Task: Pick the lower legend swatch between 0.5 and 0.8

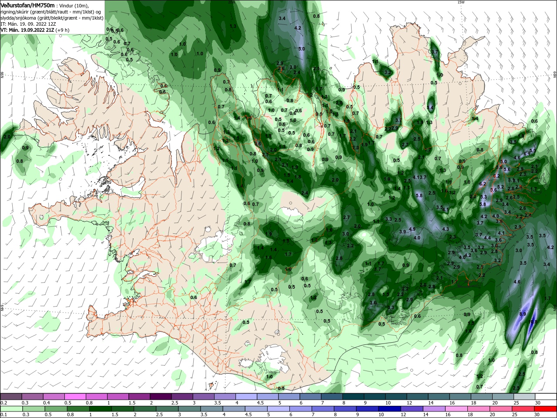Action: [56, 409]
